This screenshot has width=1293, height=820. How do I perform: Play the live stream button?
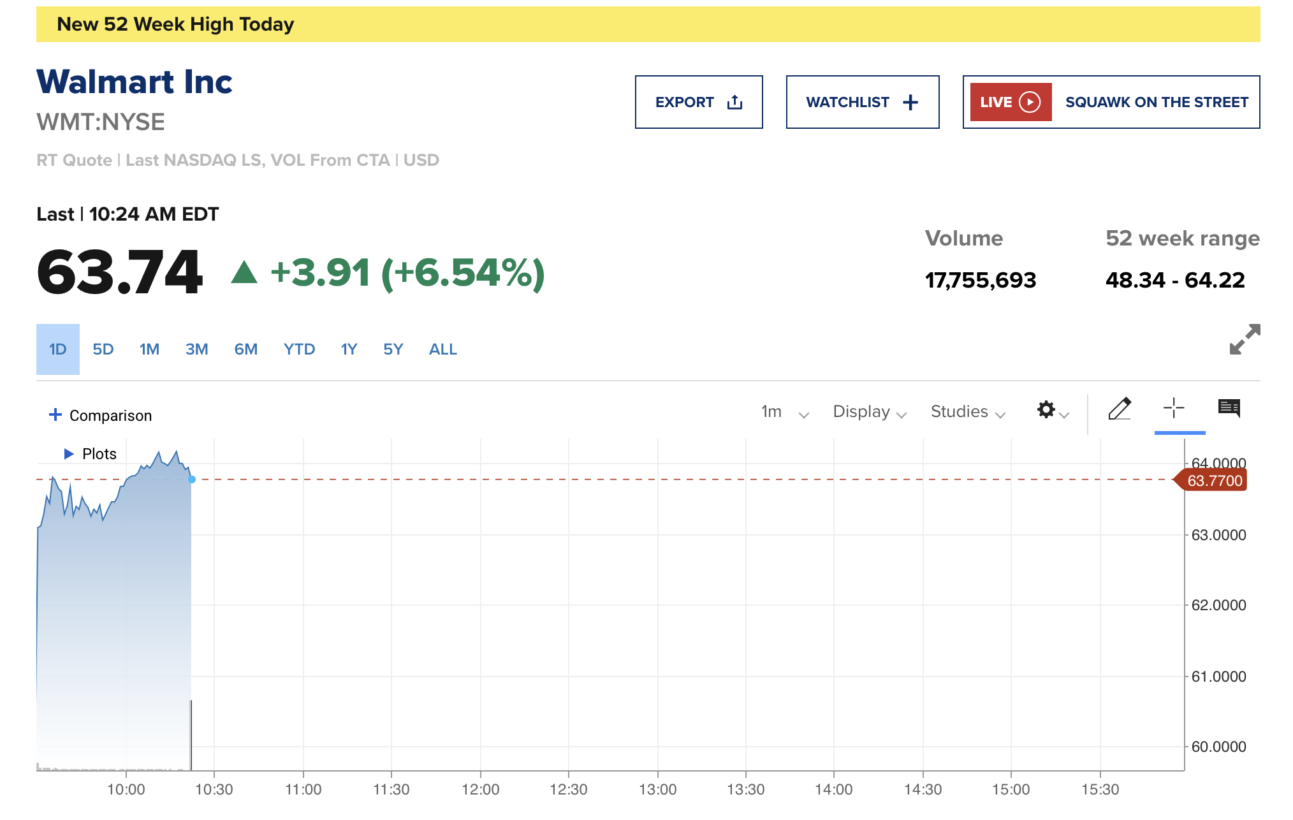click(x=1029, y=102)
